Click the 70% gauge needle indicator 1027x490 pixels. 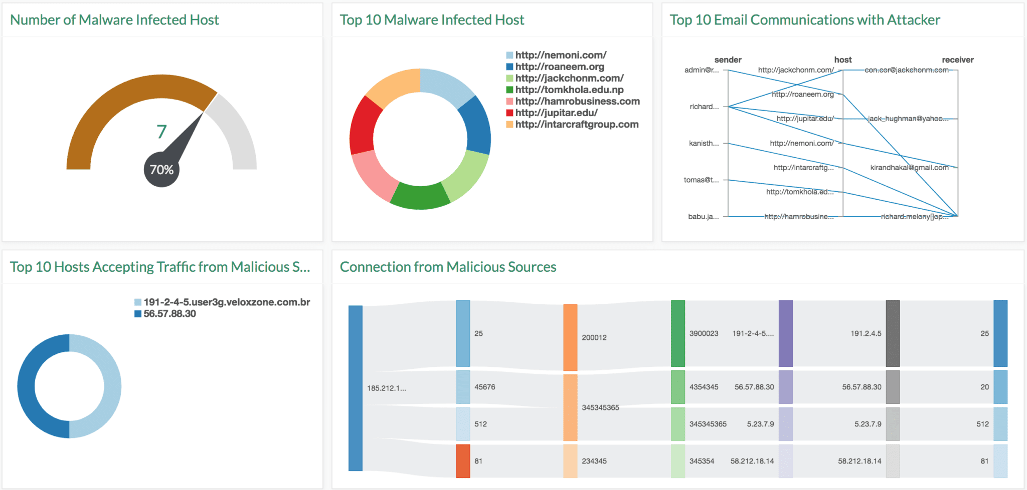pyautogui.click(x=162, y=169)
